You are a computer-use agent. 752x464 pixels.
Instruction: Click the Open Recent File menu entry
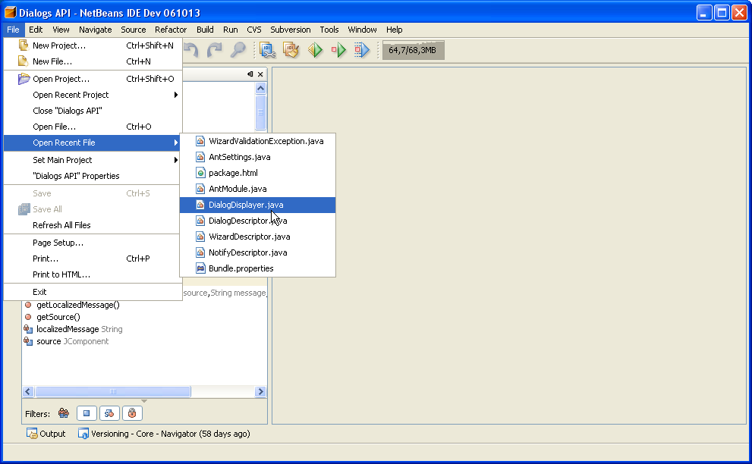[x=93, y=143]
